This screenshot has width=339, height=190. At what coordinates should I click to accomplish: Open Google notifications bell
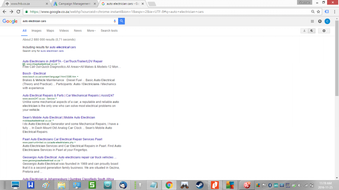tap(320, 21)
